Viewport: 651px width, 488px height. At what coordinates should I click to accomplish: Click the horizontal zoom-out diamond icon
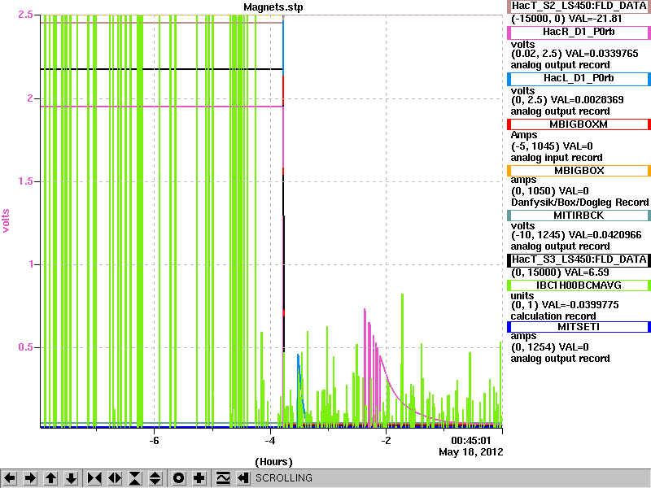115,478
